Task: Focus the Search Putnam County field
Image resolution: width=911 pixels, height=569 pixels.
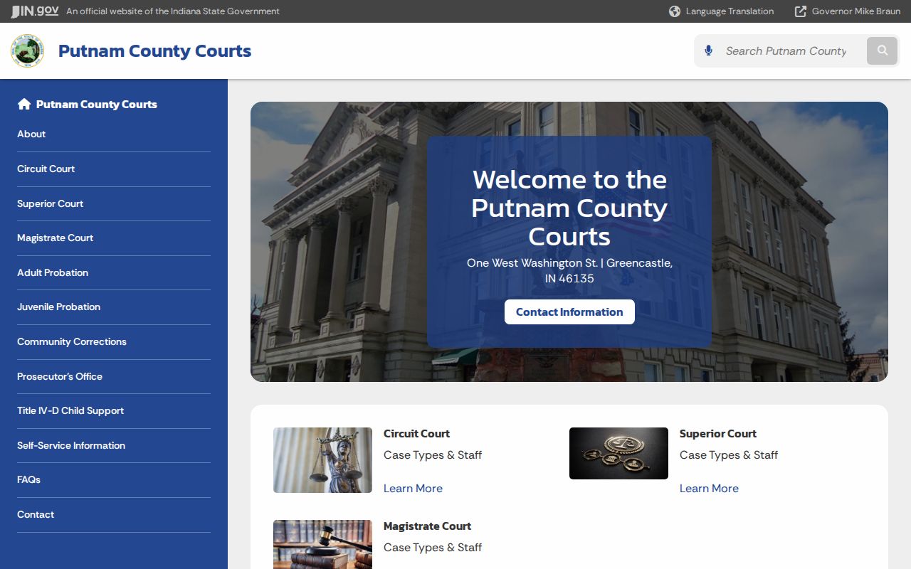Action: pos(786,50)
